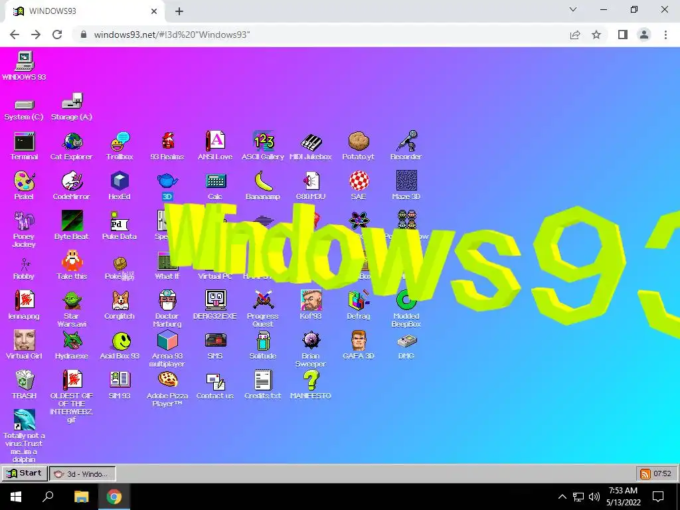Open Byte Beat icon
The height and width of the screenshot is (510, 680).
[x=72, y=220]
